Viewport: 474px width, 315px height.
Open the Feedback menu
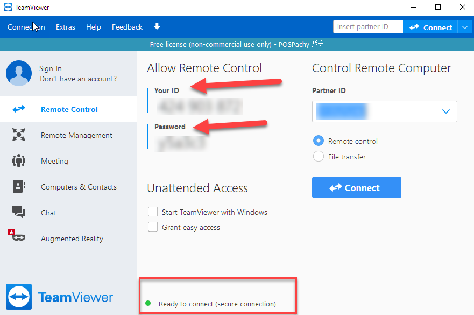pyautogui.click(x=127, y=27)
